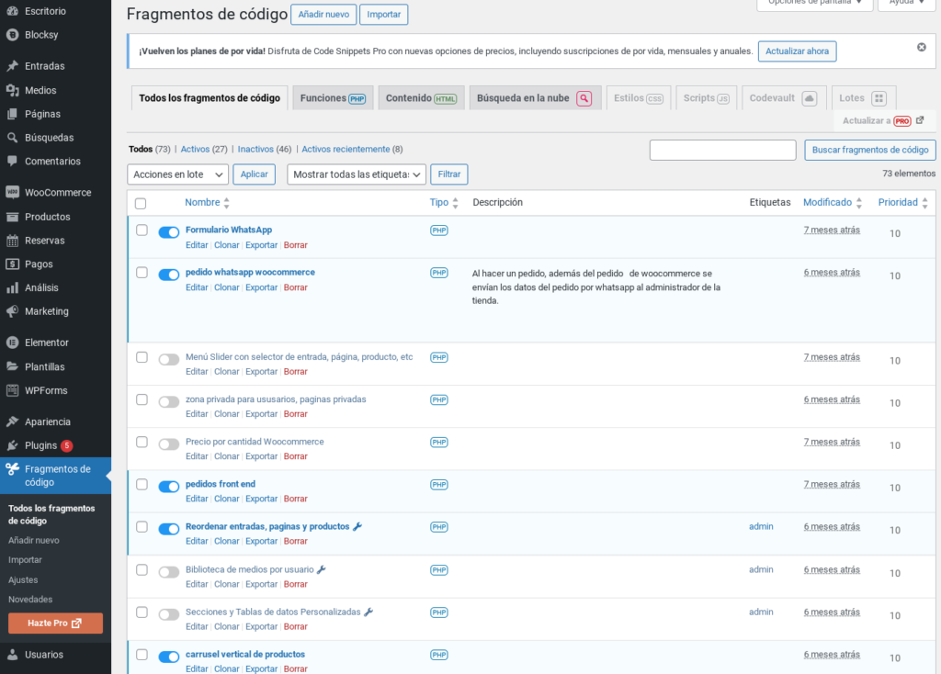Open the Scripts JS tab

point(707,97)
